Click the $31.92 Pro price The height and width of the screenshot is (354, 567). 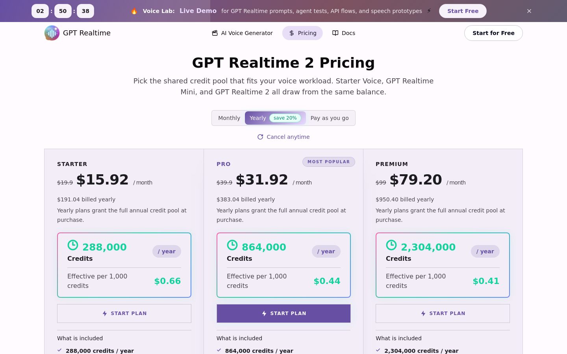[x=262, y=180]
